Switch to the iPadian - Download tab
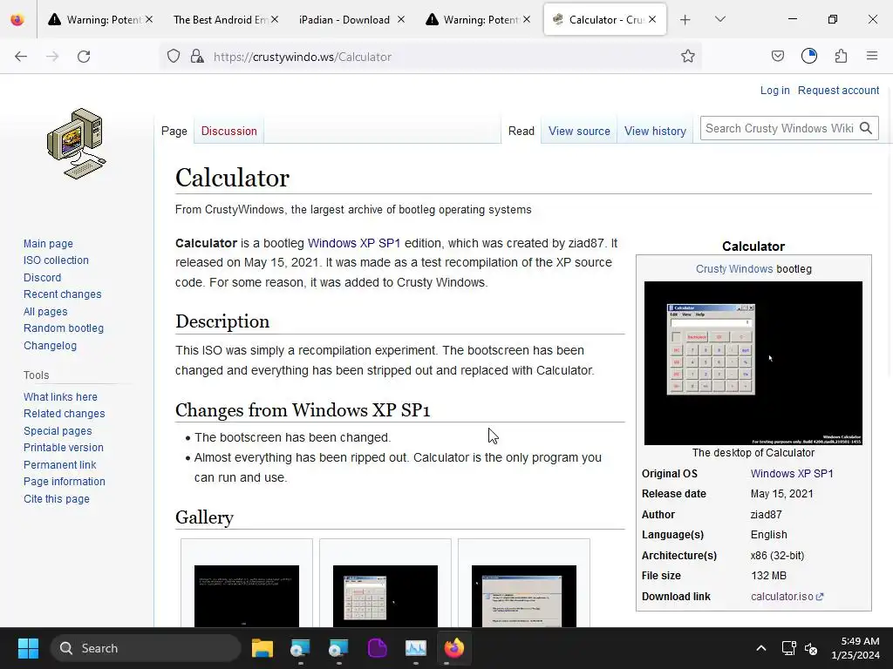893x669 pixels. (344, 20)
